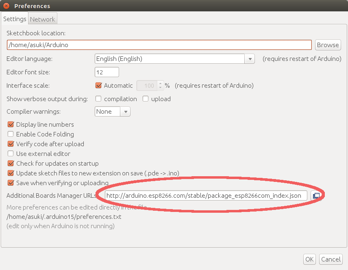Image resolution: width=348 pixels, height=270 pixels.
Task: Click the Additional Boards Manager URLs field
Action: 206,196
